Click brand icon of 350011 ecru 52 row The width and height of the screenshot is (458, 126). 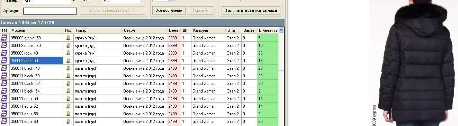4,106
